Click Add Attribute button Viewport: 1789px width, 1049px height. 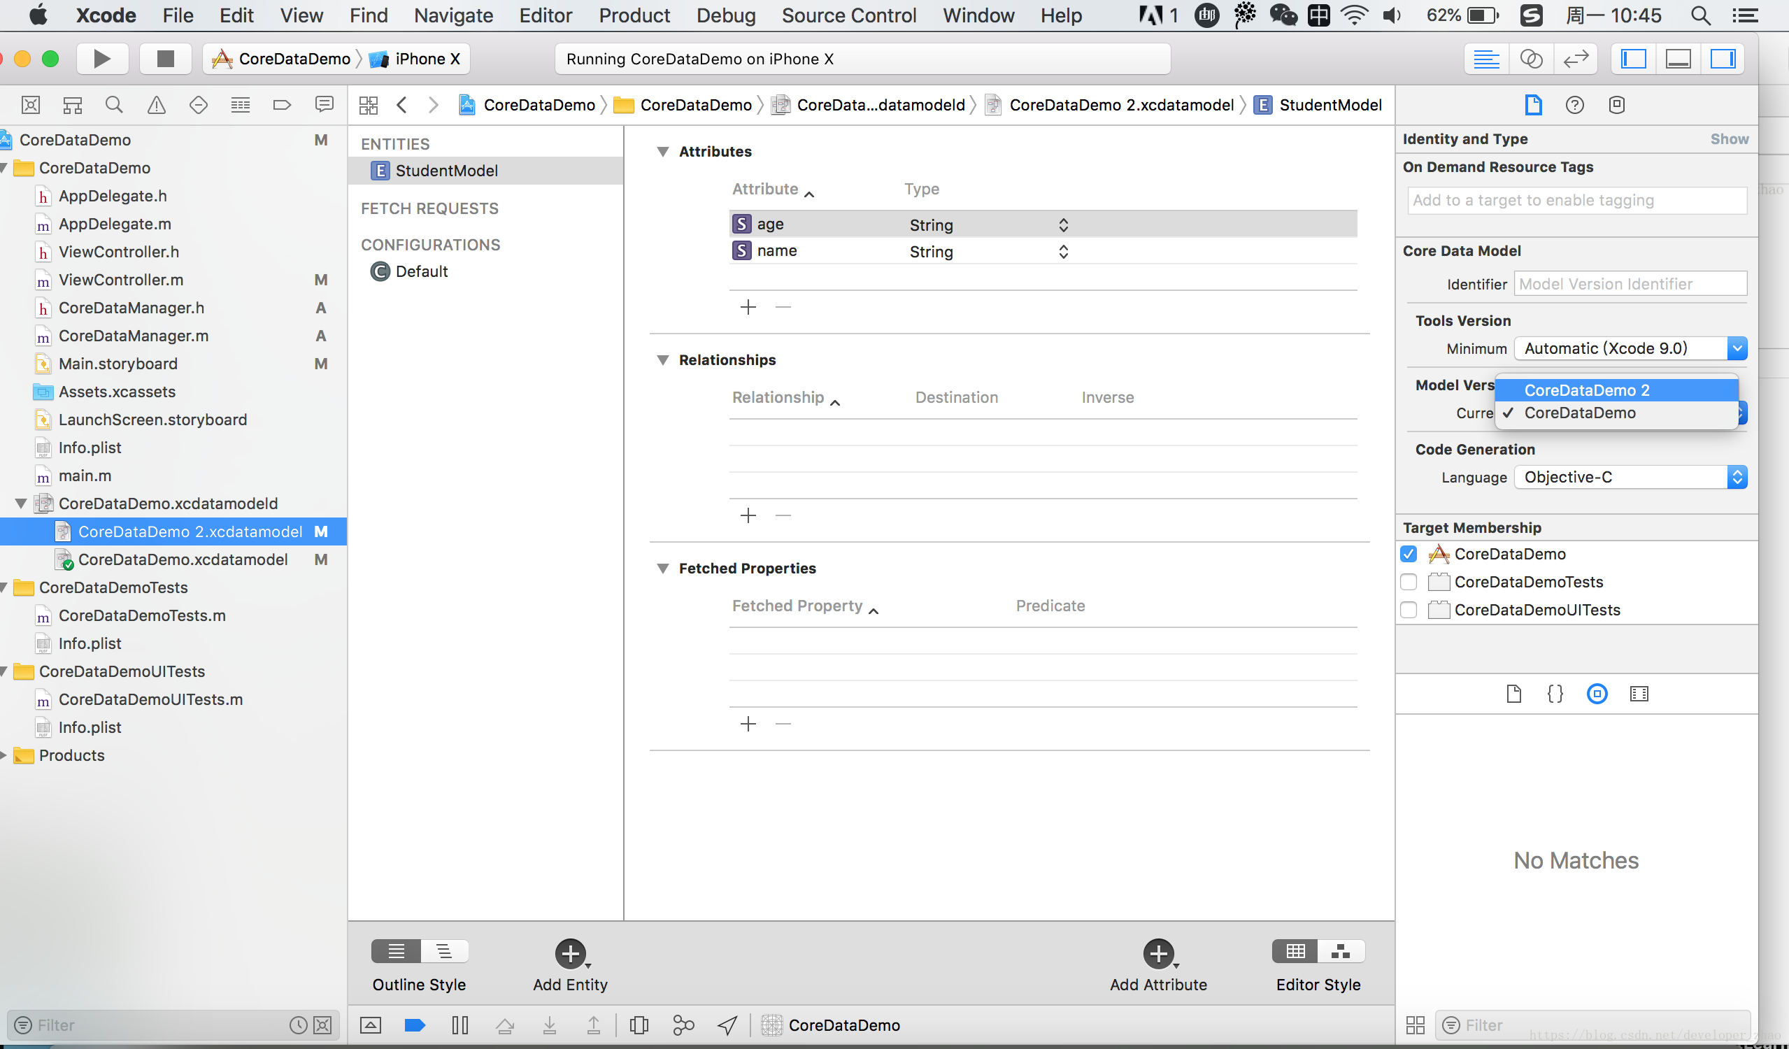pos(1158,954)
